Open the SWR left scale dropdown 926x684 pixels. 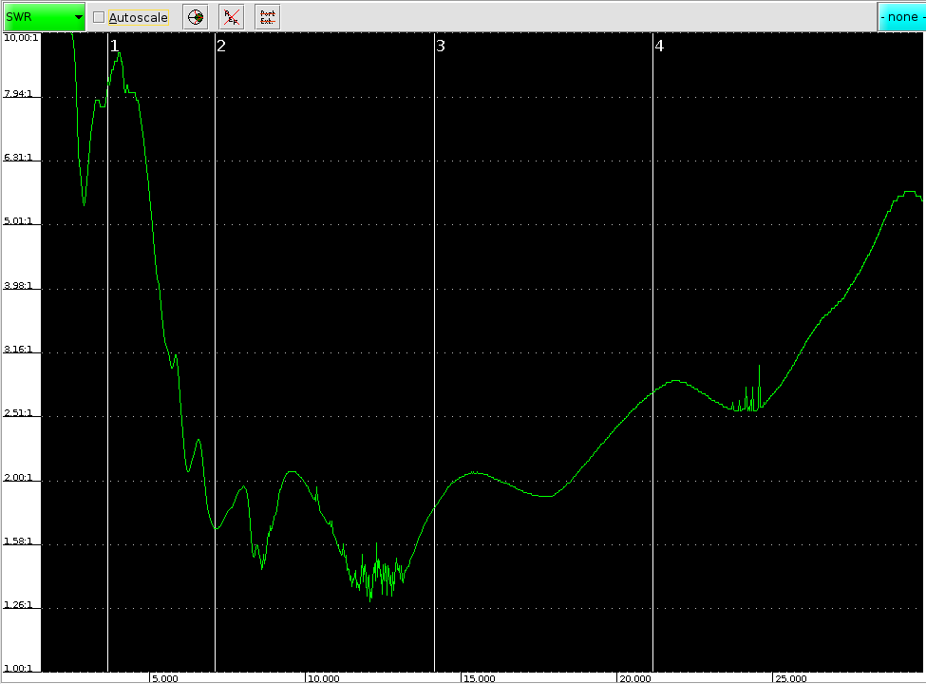click(x=44, y=17)
